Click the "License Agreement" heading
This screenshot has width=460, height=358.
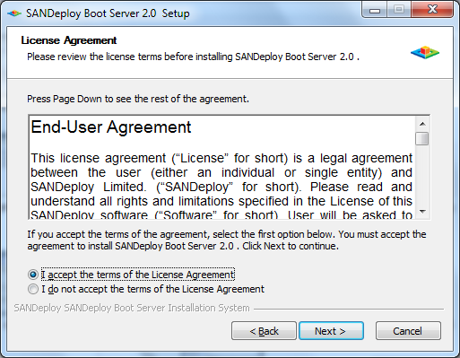pyautogui.click(x=69, y=40)
